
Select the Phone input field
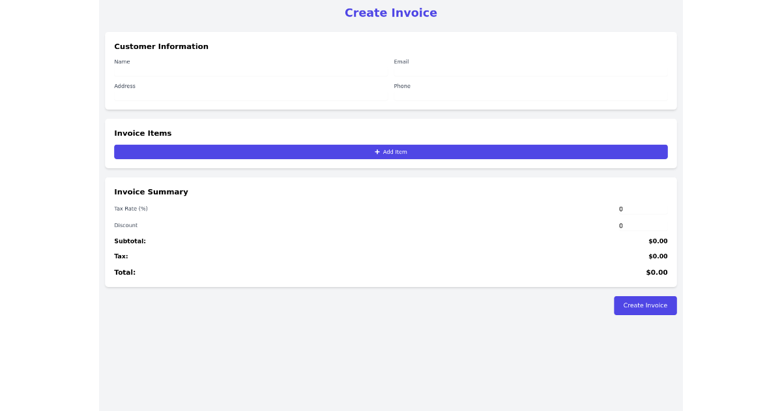530,97
